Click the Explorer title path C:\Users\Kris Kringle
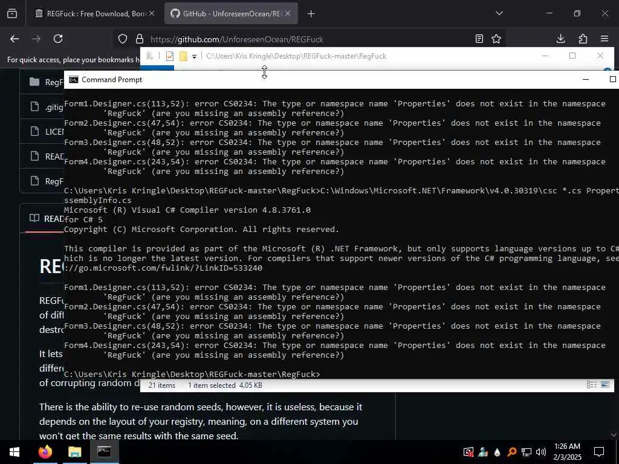 coord(296,56)
